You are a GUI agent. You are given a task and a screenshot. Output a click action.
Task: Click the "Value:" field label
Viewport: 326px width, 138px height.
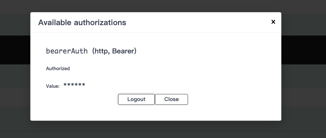53,86
